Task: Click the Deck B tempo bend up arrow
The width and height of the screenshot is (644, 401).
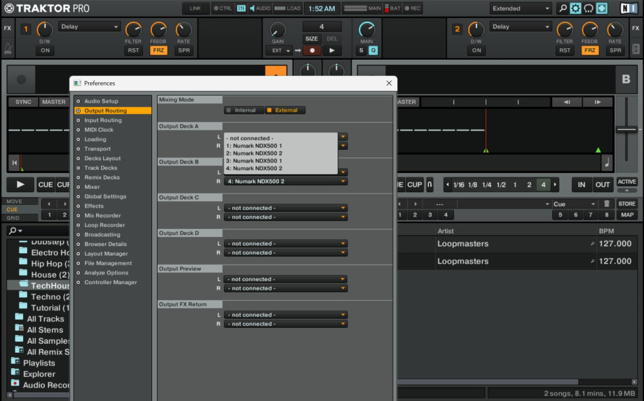Action: [x=598, y=102]
